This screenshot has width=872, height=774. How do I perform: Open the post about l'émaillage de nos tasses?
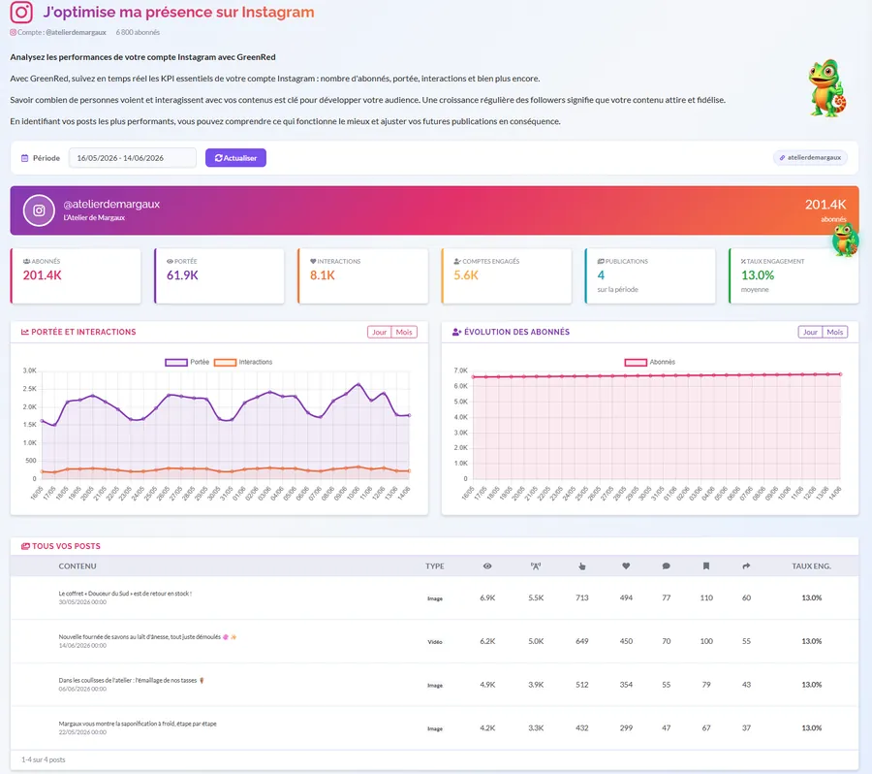click(131, 681)
